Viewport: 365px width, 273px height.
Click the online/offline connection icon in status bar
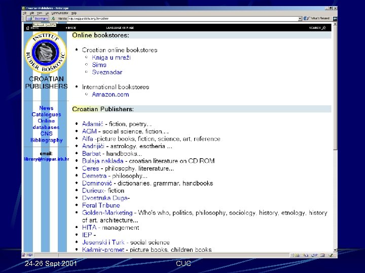click(29, 255)
